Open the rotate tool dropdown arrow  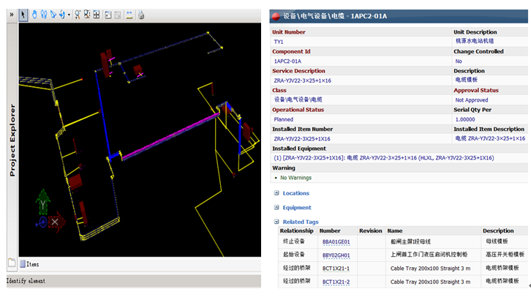69,15
